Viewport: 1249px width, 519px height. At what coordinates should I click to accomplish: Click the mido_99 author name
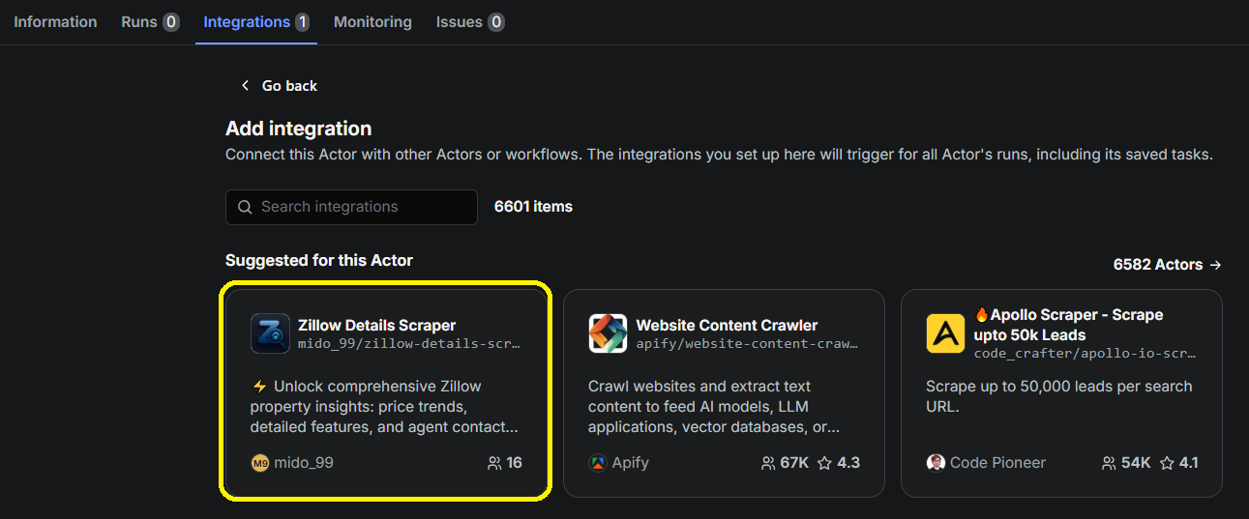[x=303, y=463]
